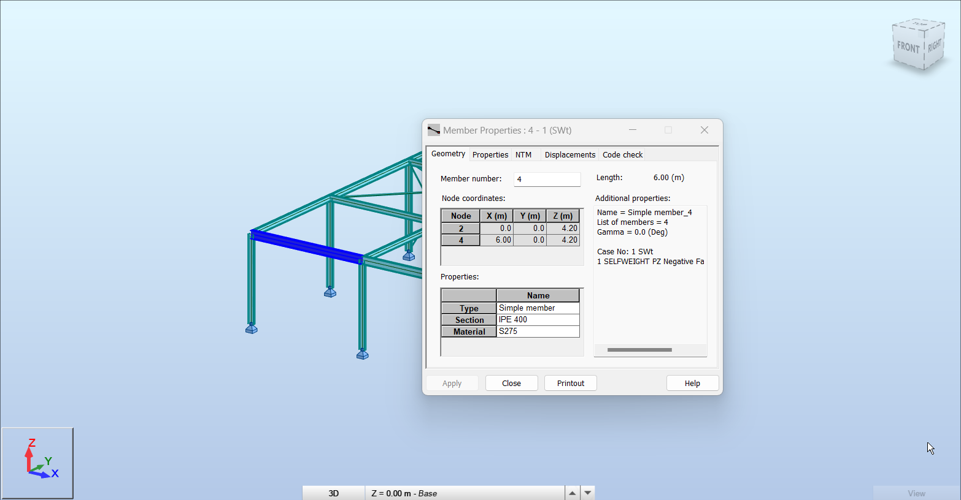Select the IPE 400 section cell
Screen dimensions: 961x500
coord(538,320)
